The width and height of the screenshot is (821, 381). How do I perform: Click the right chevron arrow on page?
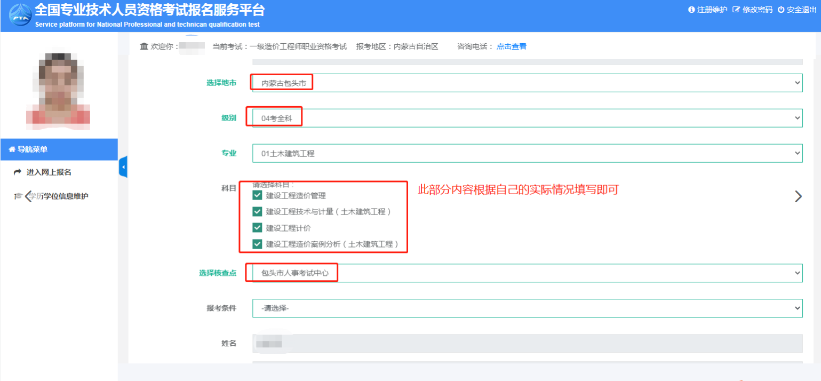pos(798,196)
